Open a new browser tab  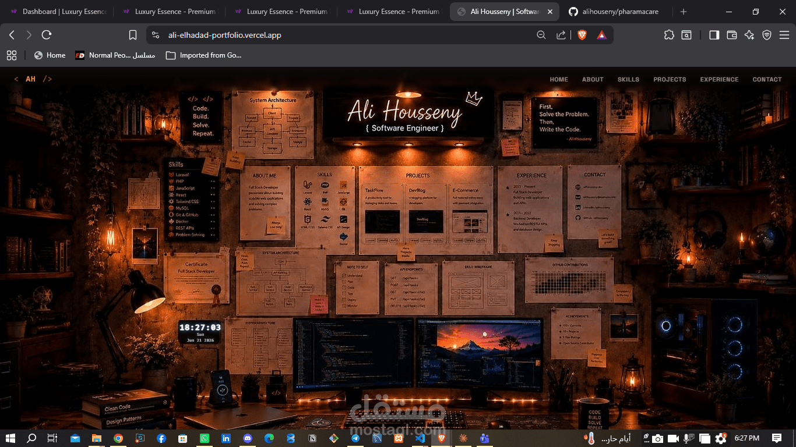coord(684,12)
